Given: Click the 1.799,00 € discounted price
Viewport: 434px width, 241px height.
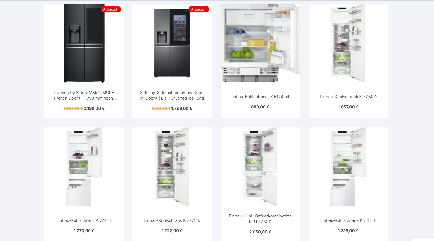Looking at the screenshot, I should (182, 108).
